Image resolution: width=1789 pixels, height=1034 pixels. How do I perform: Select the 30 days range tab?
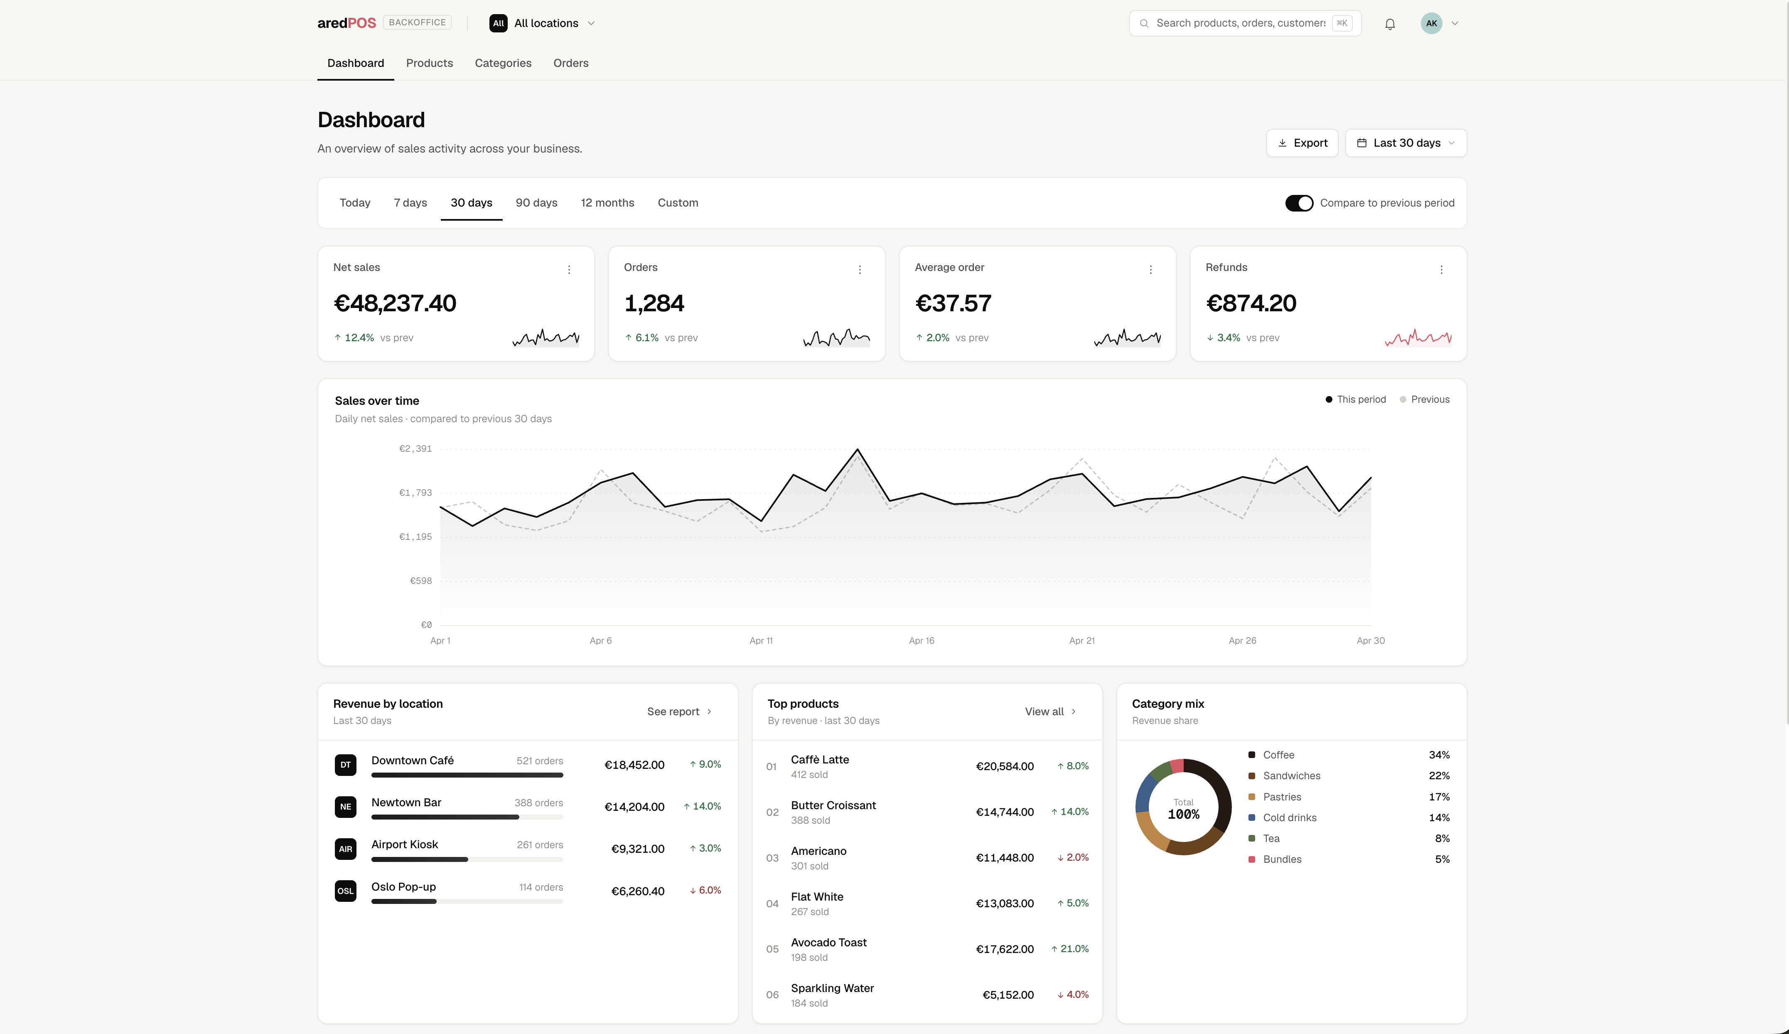[x=472, y=203]
